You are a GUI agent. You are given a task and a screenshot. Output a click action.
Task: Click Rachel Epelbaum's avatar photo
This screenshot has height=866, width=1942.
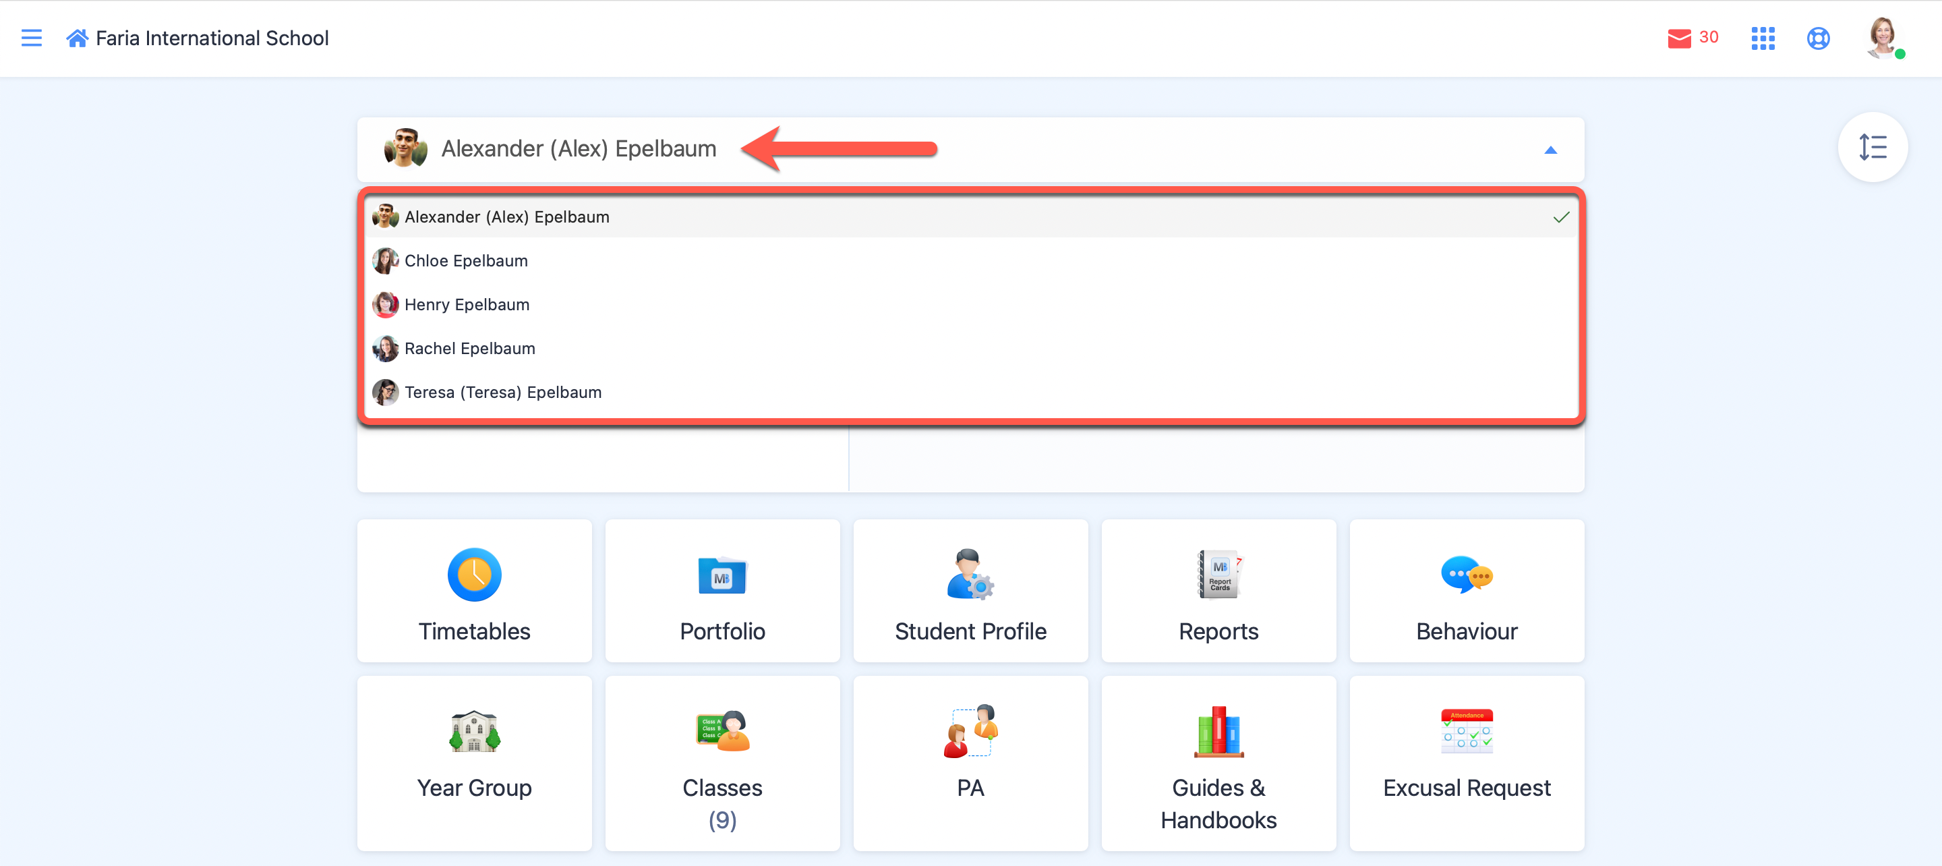[385, 349]
